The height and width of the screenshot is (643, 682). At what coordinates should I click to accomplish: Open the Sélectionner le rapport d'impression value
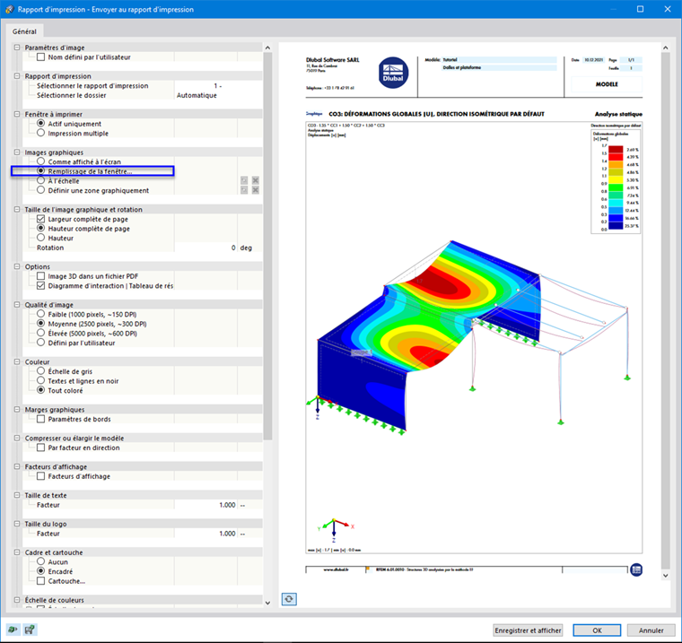[x=218, y=86]
